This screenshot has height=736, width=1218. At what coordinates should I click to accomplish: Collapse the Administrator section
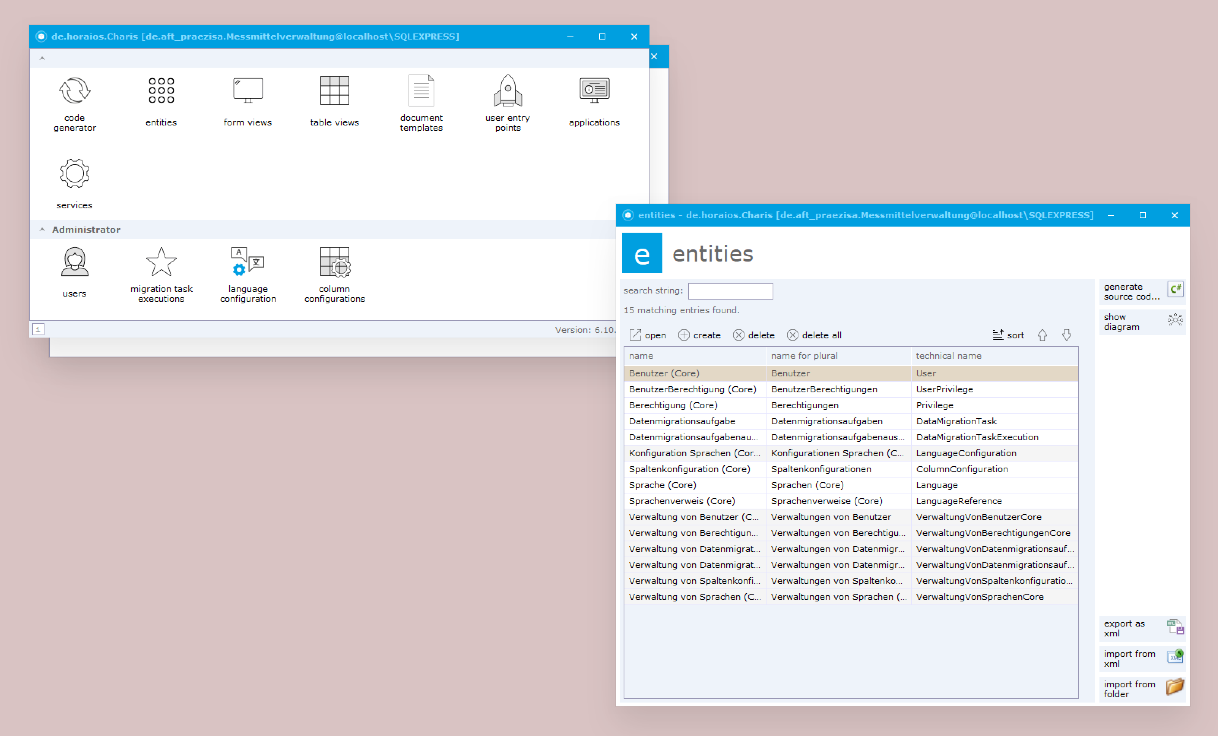[x=42, y=230]
